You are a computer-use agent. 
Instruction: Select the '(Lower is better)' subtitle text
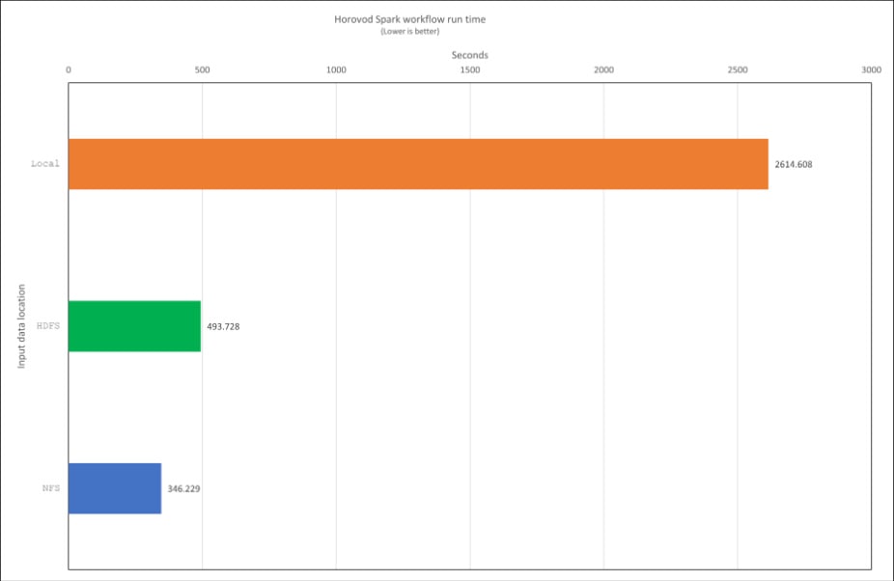point(410,32)
